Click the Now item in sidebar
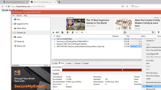The height and width of the screenshot is (90, 161). click(18, 19)
